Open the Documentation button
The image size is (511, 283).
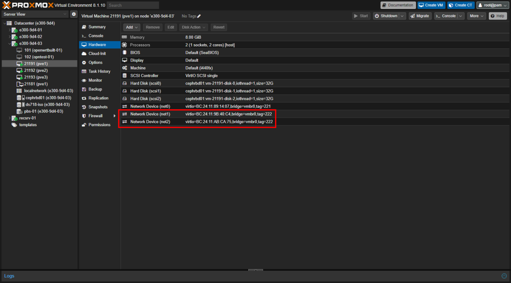pos(398,5)
